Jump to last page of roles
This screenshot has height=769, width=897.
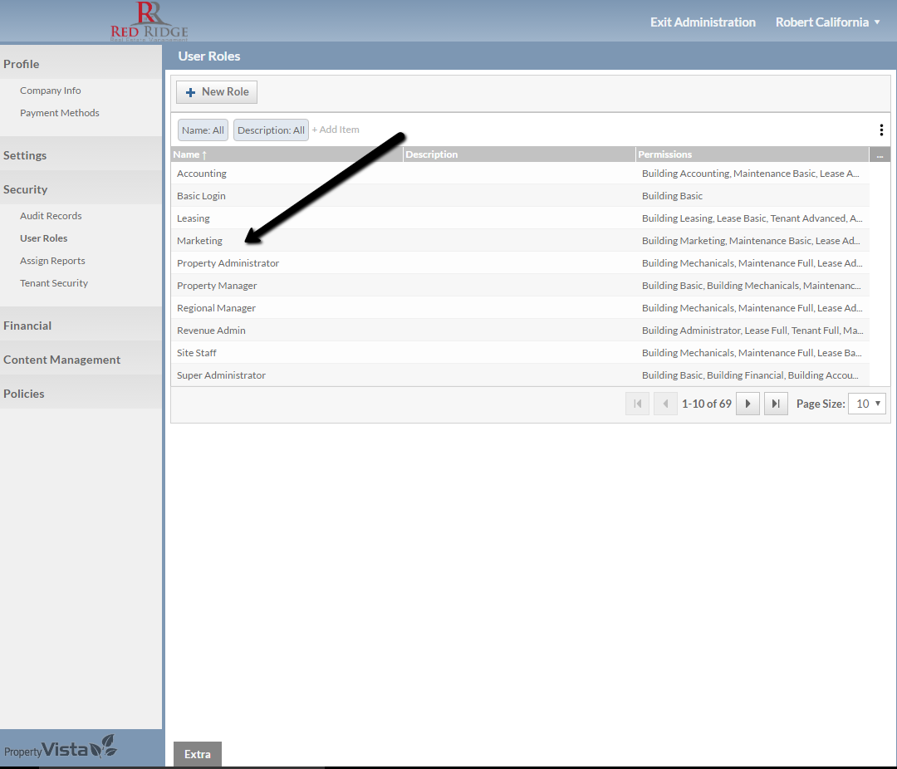(x=776, y=404)
